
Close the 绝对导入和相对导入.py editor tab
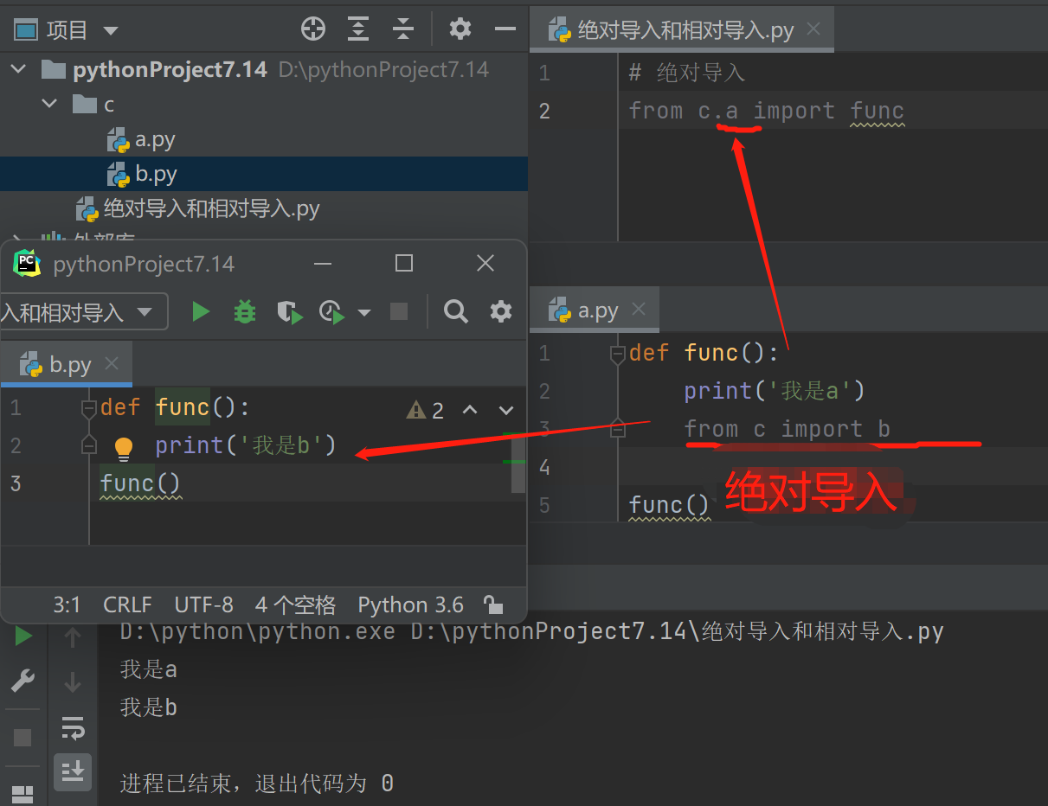pos(813,29)
